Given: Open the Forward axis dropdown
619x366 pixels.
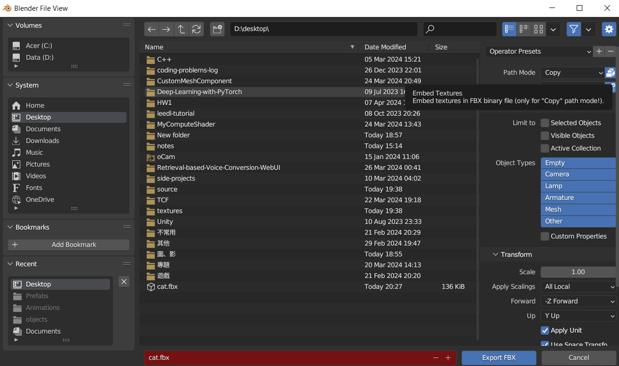Looking at the screenshot, I should [578, 301].
